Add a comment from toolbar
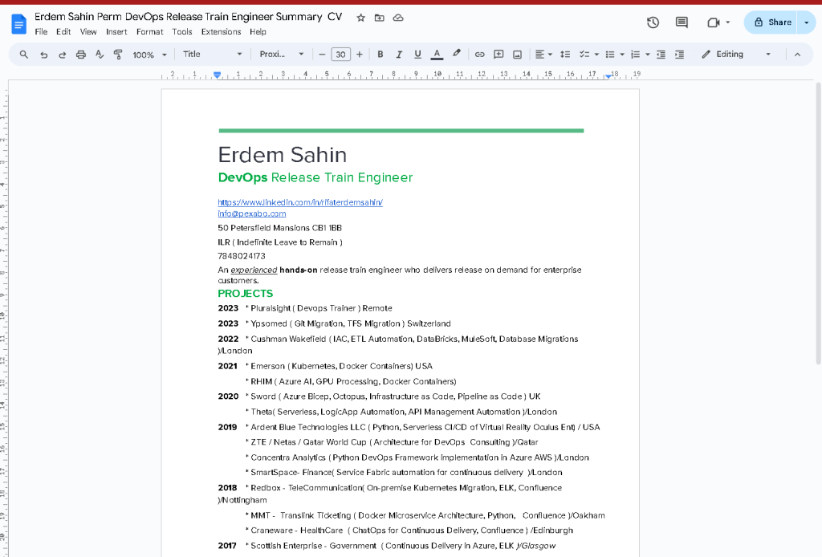This screenshot has width=822, height=557. pyautogui.click(x=498, y=55)
